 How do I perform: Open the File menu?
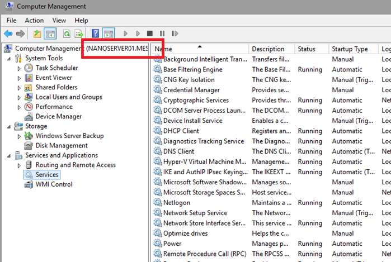12,21
